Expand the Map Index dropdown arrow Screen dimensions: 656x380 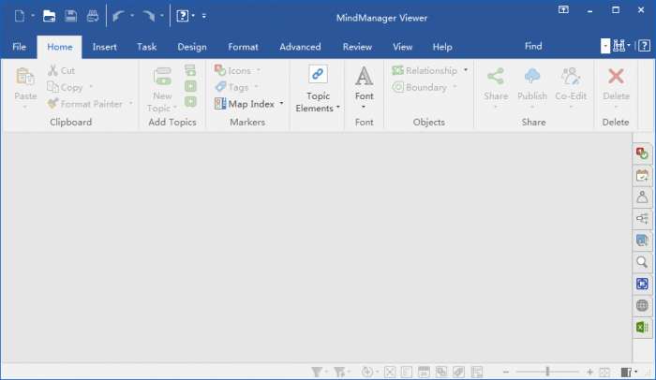click(x=281, y=103)
